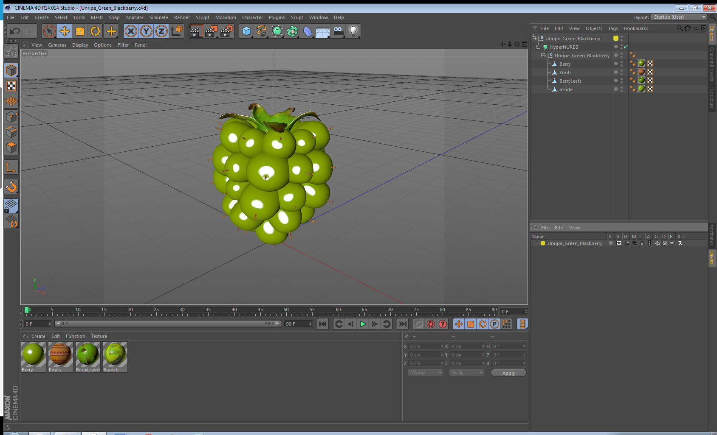Image resolution: width=717 pixels, height=435 pixels.
Task: Open the Object Manager Tags menu
Action: click(x=613, y=28)
